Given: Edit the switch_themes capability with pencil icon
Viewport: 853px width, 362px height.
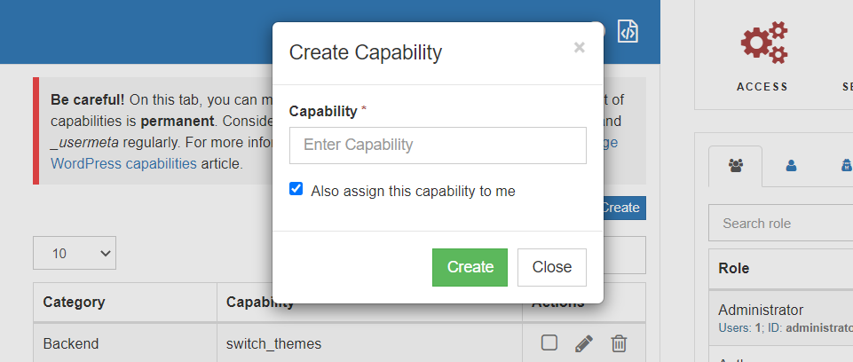Looking at the screenshot, I should click(584, 343).
